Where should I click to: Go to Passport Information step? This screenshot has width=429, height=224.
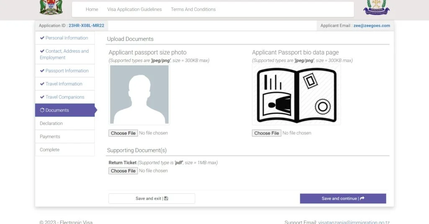[x=67, y=71]
